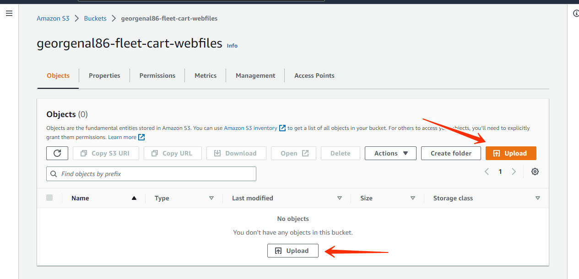Image resolution: width=579 pixels, height=279 pixels.
Task: Click the Upload button under No objects
Action: click(293, 251)
